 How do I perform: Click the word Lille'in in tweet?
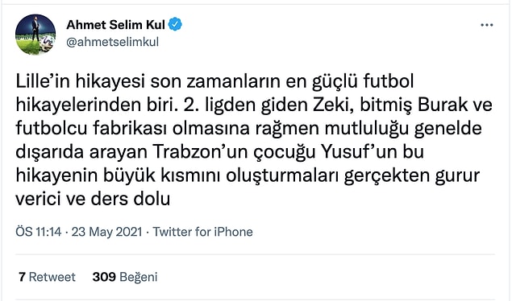43,81
